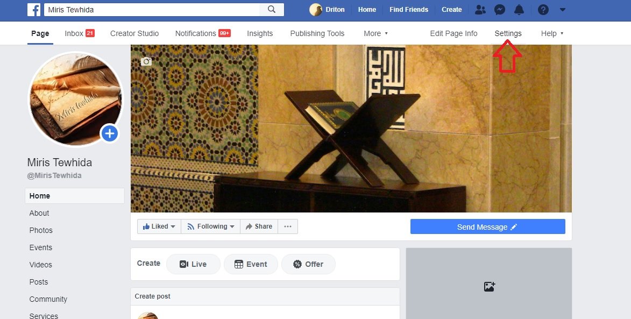
Task: Expand the Following dropdown button
Action: pos(210,226)
